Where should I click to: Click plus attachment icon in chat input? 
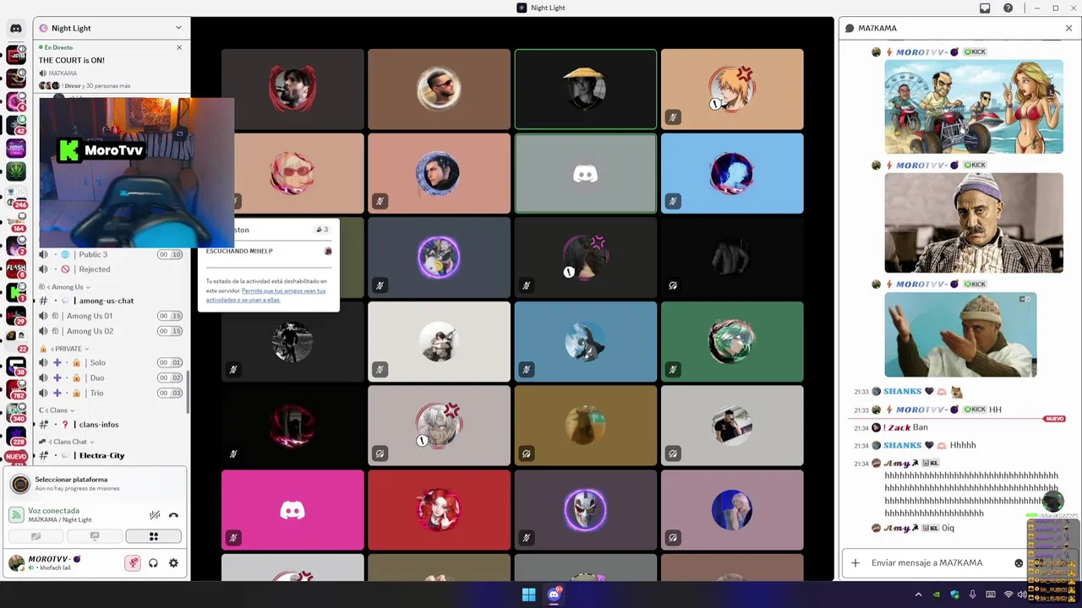[855, 562]
